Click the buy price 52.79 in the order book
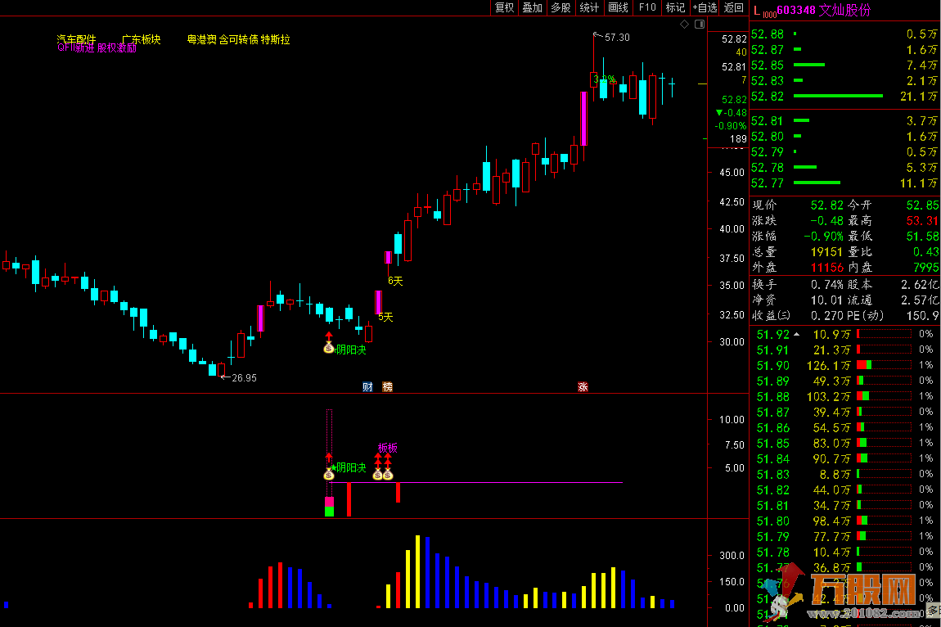The image size is (941, 627). point(768,152)
